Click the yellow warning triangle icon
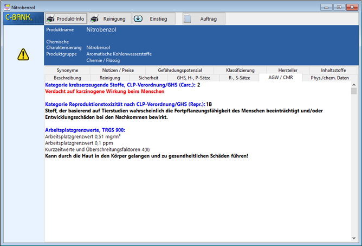362x246 pixels. (x=23, y=54)
